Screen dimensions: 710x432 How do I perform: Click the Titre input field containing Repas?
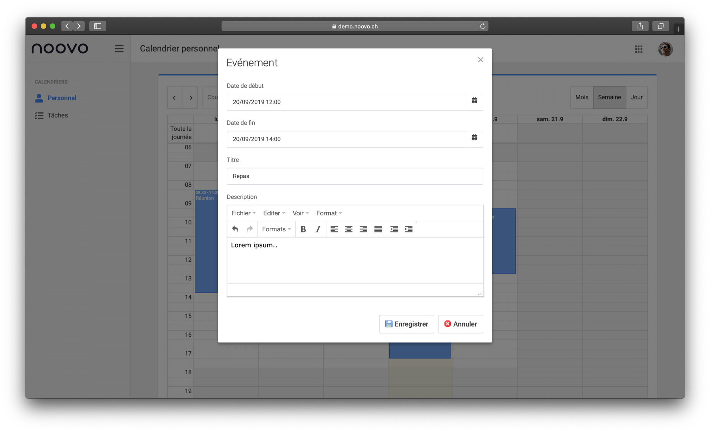click(355, 176)
